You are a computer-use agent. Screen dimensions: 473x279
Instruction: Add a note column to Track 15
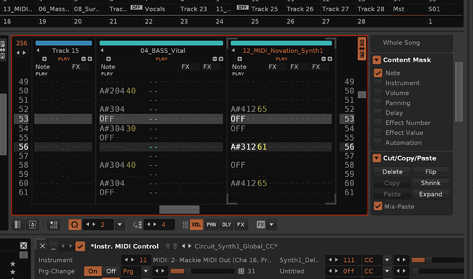click(45, 59)
